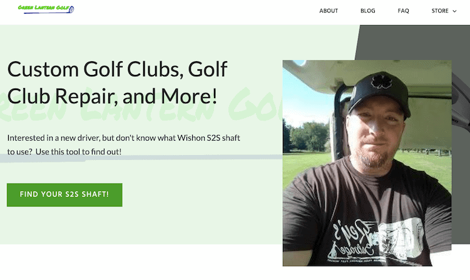Click the words Wishon S2S shaft
This screenshot has height=280, width=470.
click(208, 137)
